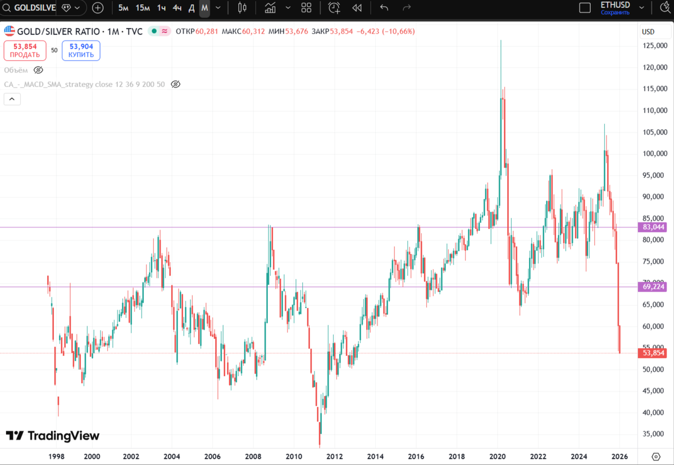The height and width of the screenshot is (465, 674).
Task: Click the 69,224 horizontal line price label
Action: click(x=654, y=287)
